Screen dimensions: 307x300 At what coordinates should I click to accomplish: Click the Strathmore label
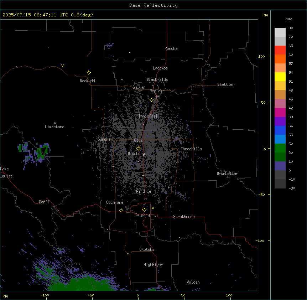pyautogui.click(x=184, y=217)
